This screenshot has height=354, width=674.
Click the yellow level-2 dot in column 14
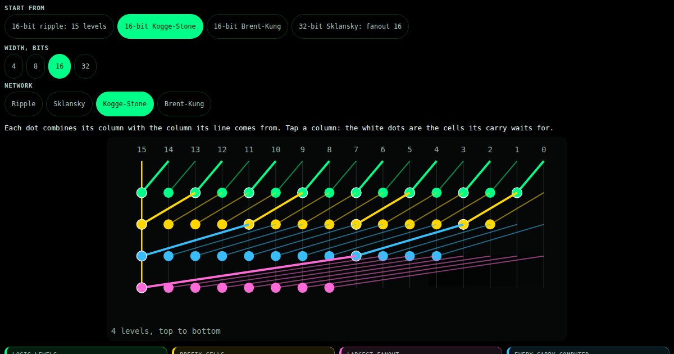[x=168, y=224]
